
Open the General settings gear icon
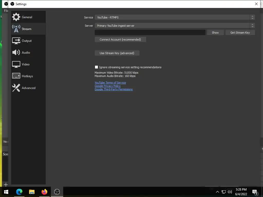point(16,17)
